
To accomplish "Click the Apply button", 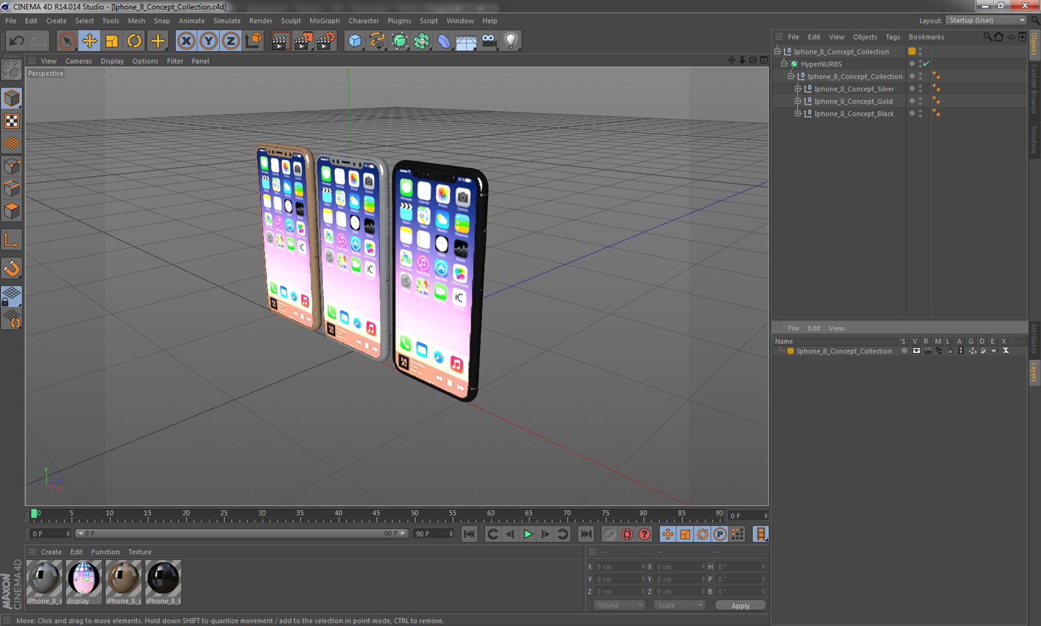I will click(740, 606).
